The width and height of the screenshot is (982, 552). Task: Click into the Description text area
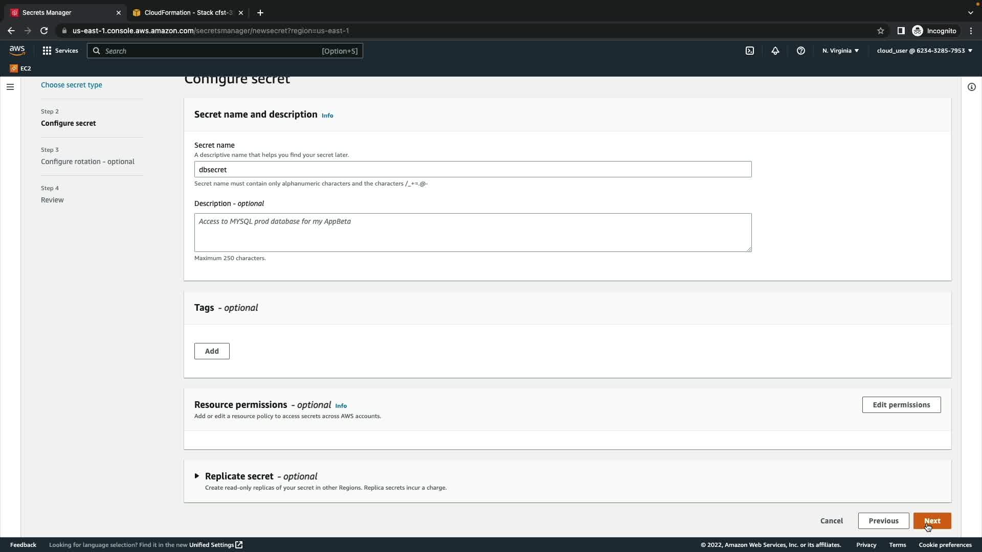tap(473, 233)
